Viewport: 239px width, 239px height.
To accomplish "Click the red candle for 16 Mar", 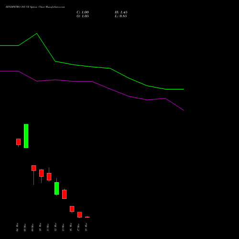I will click(x=72, y=209).
